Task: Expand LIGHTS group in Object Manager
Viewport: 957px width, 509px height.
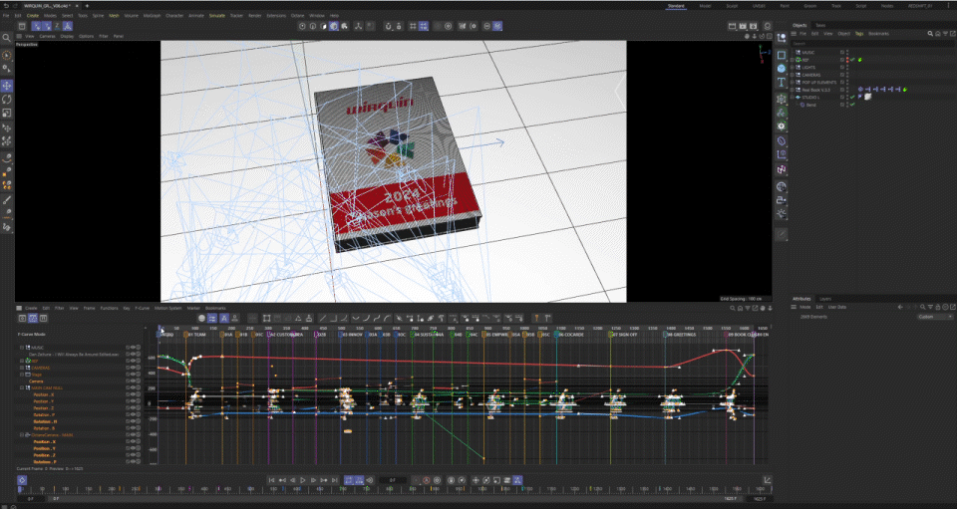Action: click(793, 67)
